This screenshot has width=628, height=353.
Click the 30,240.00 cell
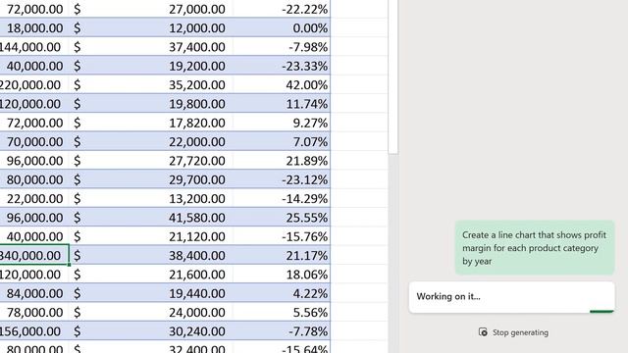coord(151,331)
